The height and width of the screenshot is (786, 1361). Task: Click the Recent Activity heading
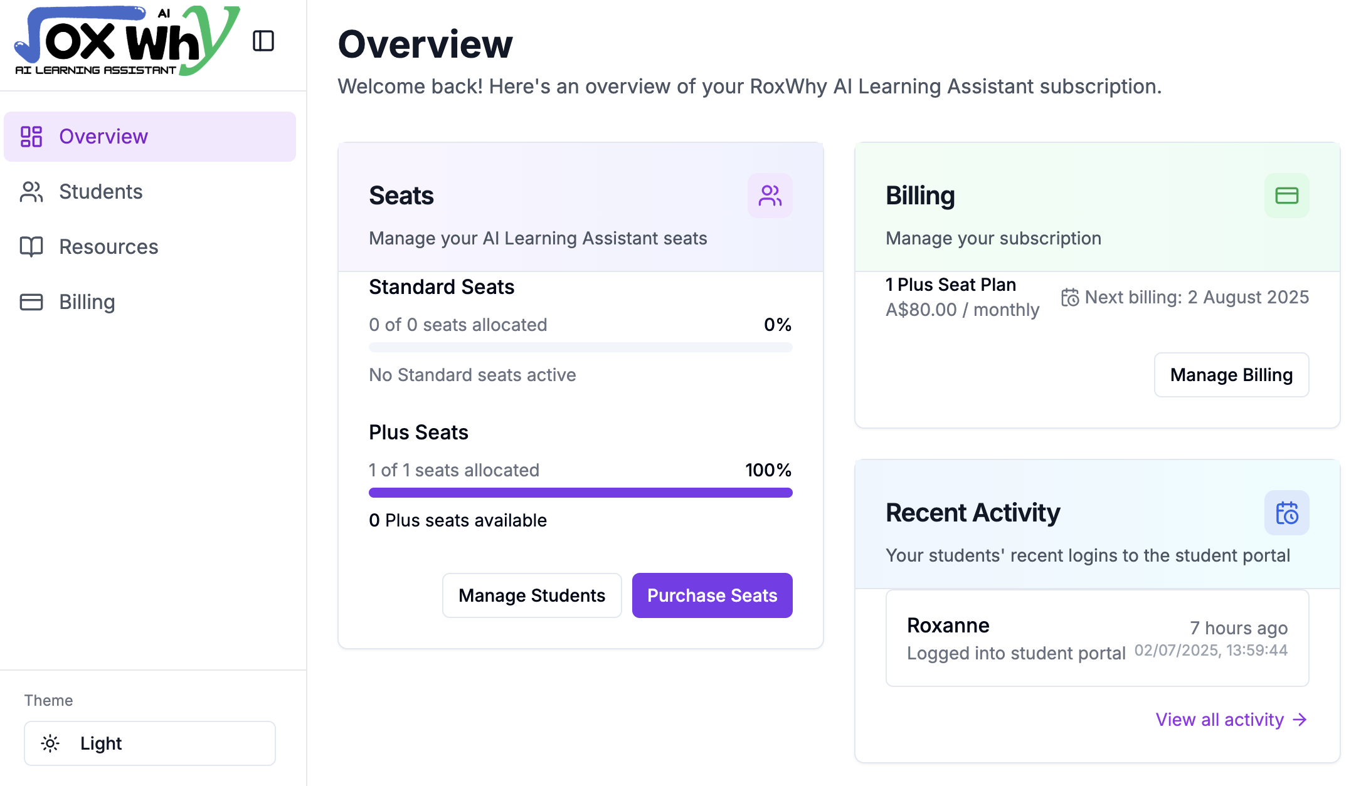point(973,513)
